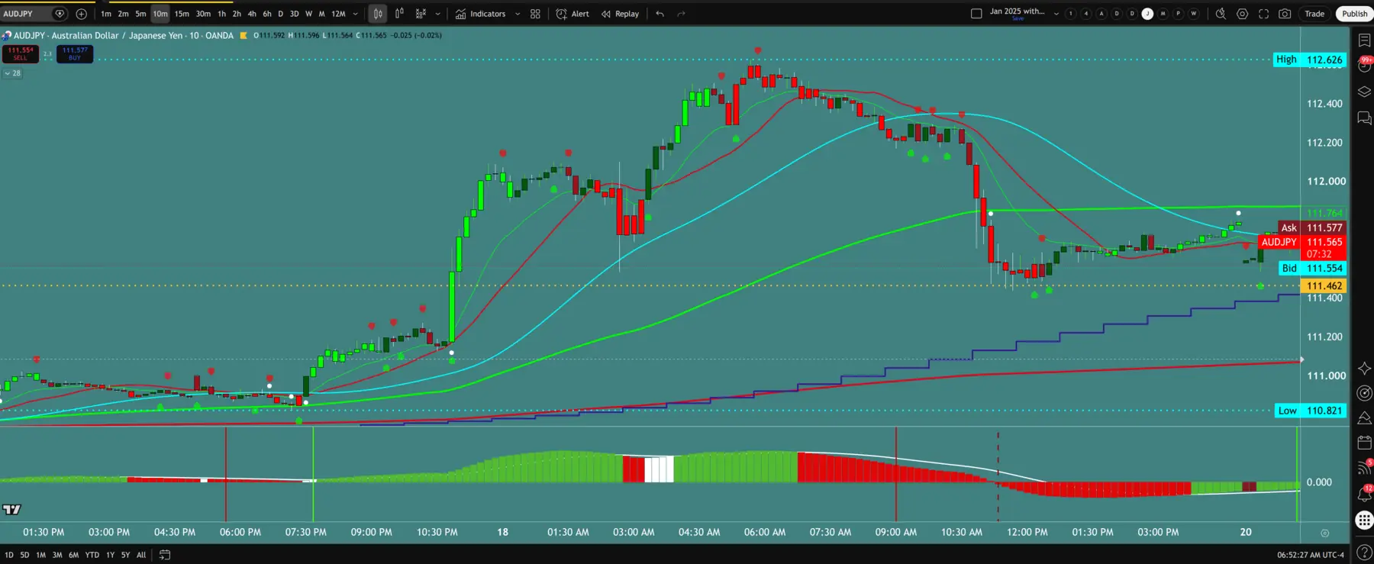Switch to the 15m timeframe
The image size is (1374, 564).
click(182, 14)
